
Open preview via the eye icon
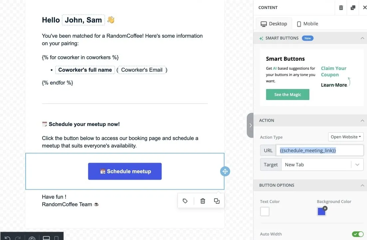coord(32,238)
